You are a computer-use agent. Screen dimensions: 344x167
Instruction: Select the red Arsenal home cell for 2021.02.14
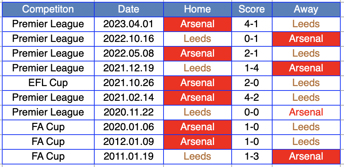coord(197,98)
